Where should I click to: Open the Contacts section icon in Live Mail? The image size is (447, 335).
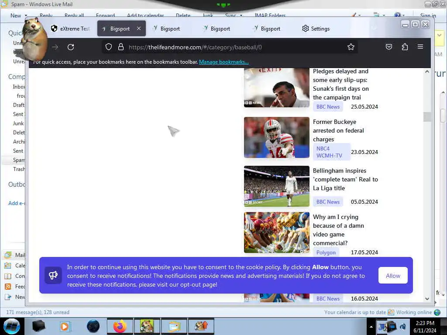coord(8,276)
